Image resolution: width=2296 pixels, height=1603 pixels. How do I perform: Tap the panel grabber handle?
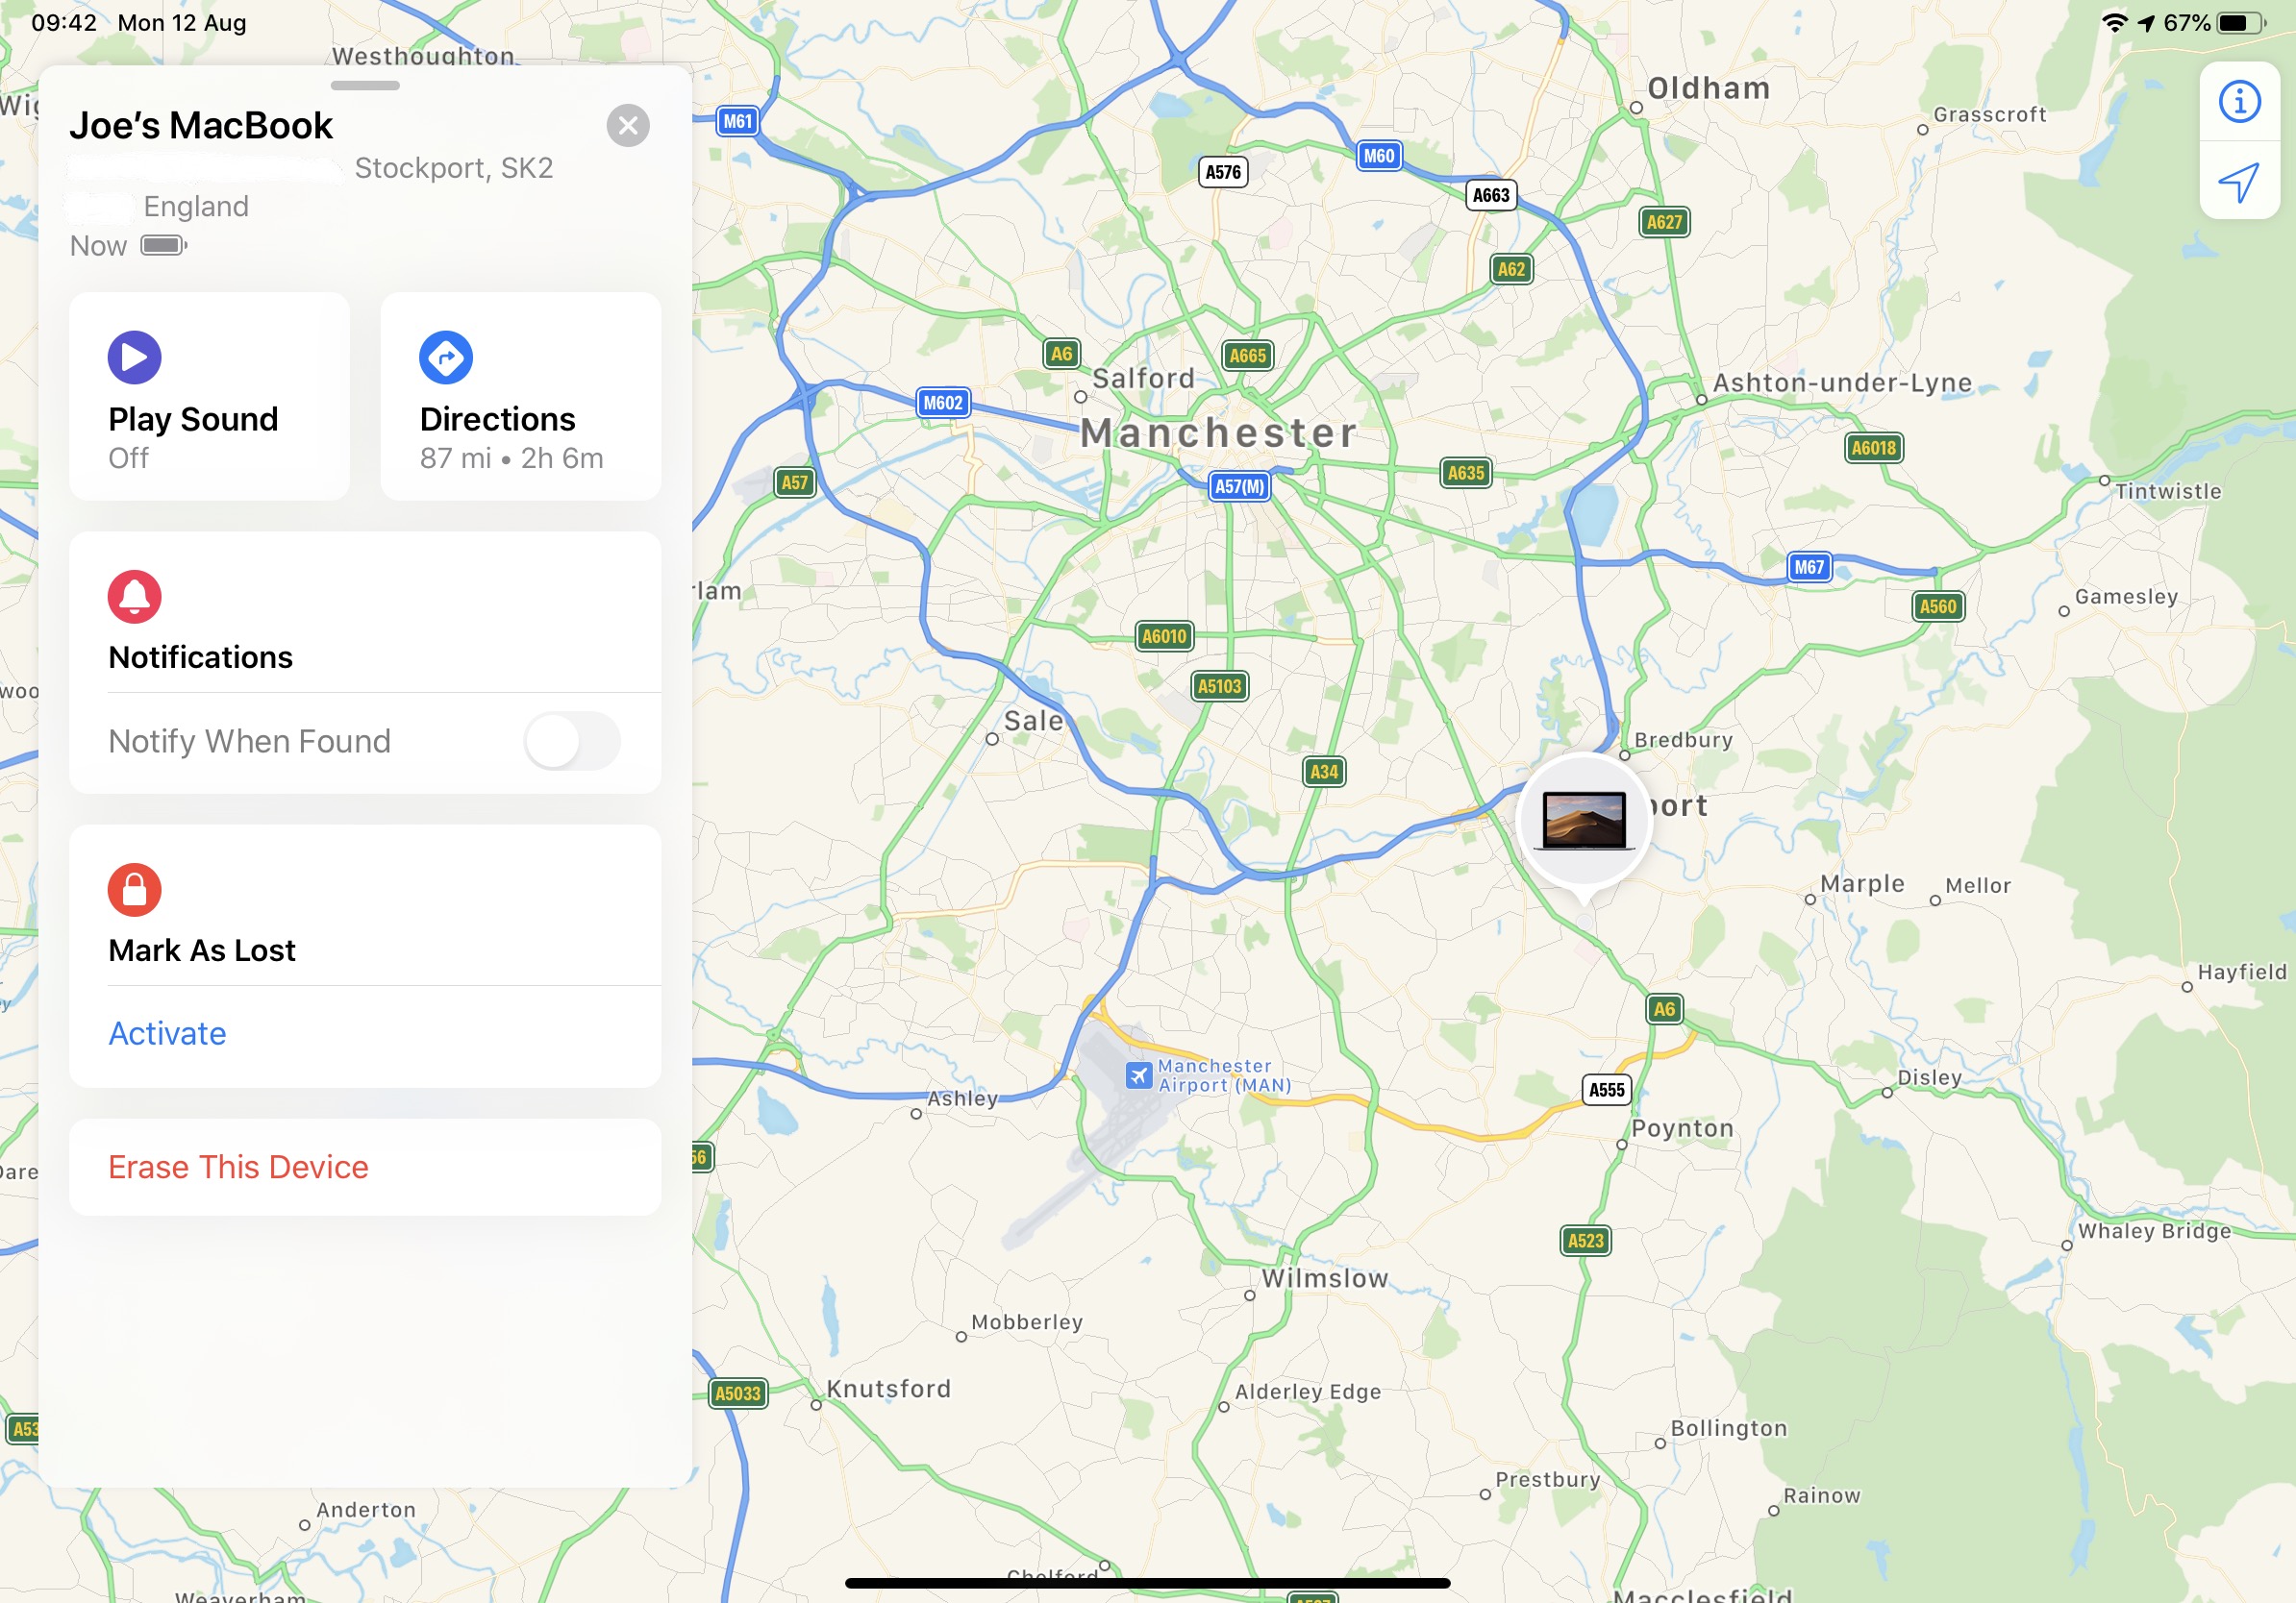point(365,86)
